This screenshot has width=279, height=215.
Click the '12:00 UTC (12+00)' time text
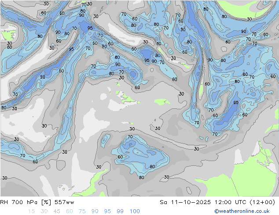245,202
